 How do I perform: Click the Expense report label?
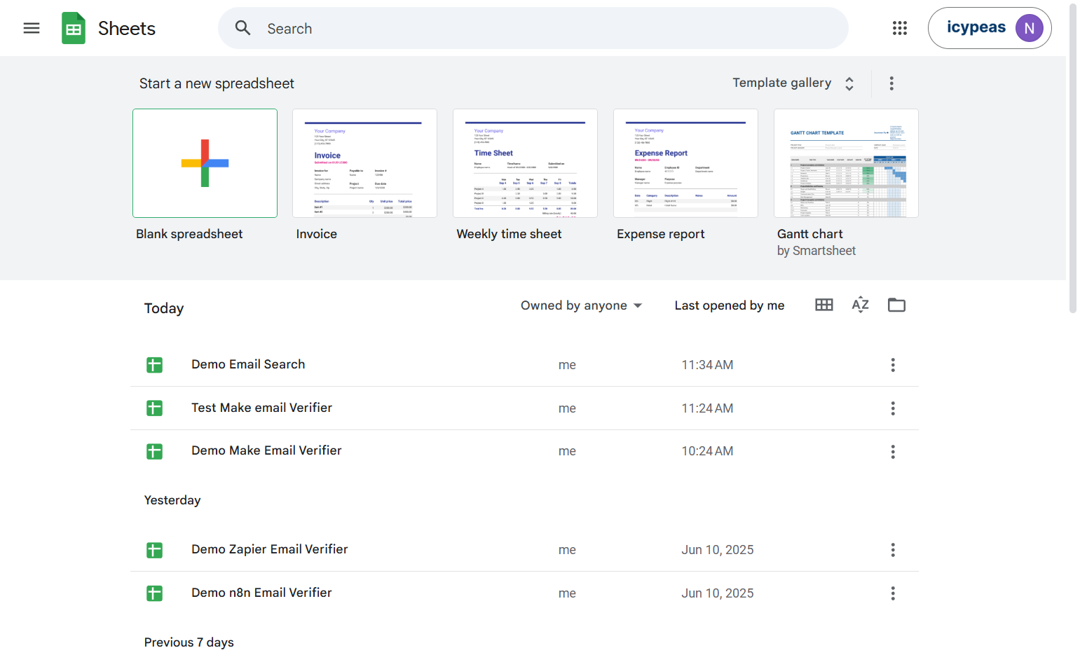(660, 234)
